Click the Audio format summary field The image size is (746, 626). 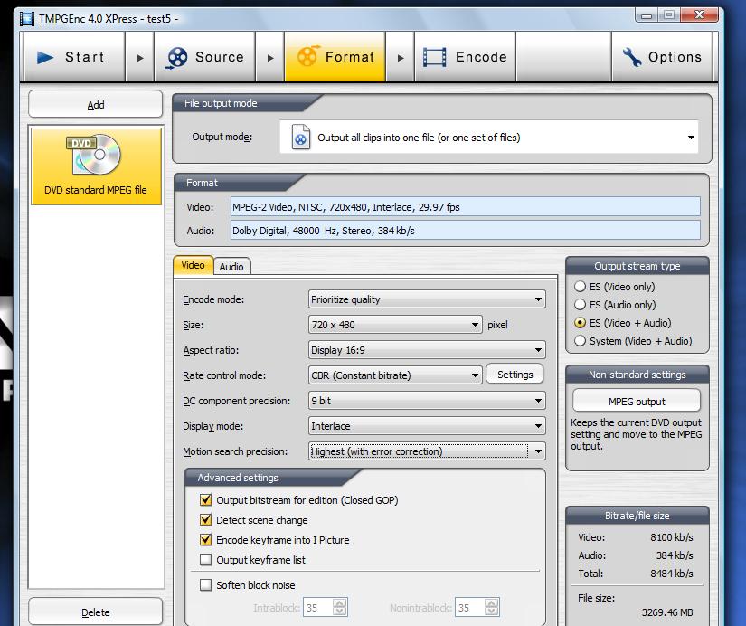point(466,231)
